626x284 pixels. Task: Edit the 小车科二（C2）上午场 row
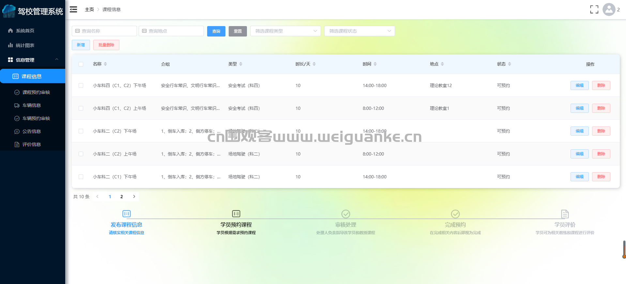tap(580, 154)
